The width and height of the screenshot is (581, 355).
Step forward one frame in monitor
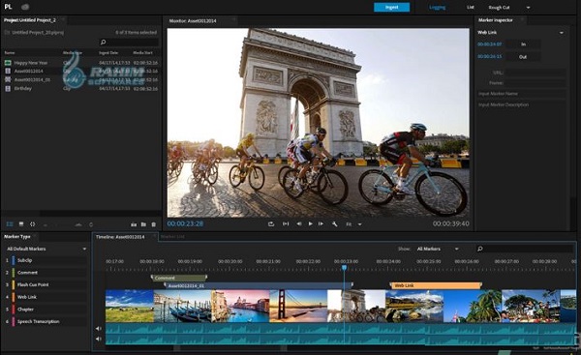point(321,224)
